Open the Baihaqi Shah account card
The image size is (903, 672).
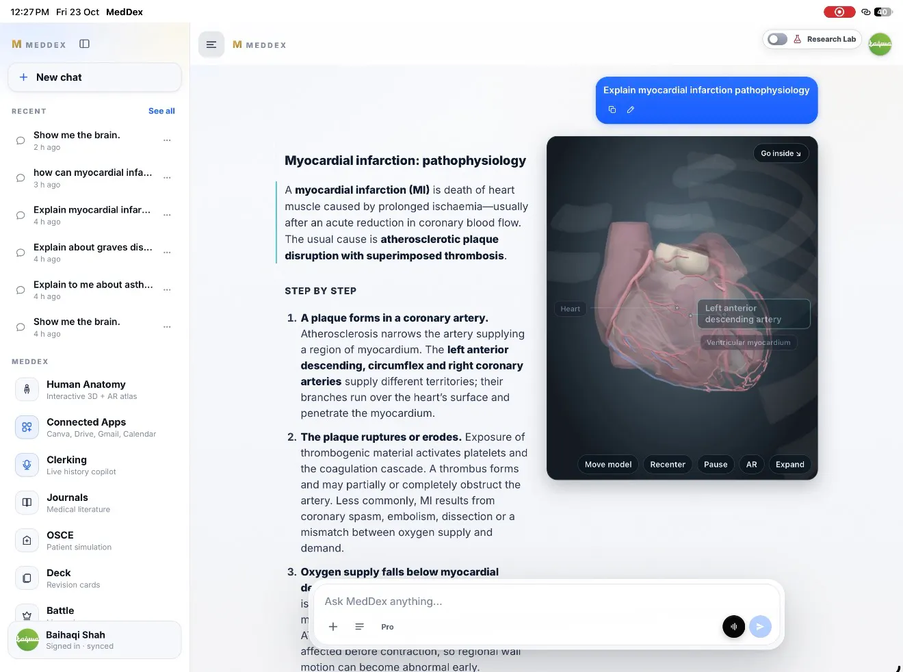click(x=94, y=640)
